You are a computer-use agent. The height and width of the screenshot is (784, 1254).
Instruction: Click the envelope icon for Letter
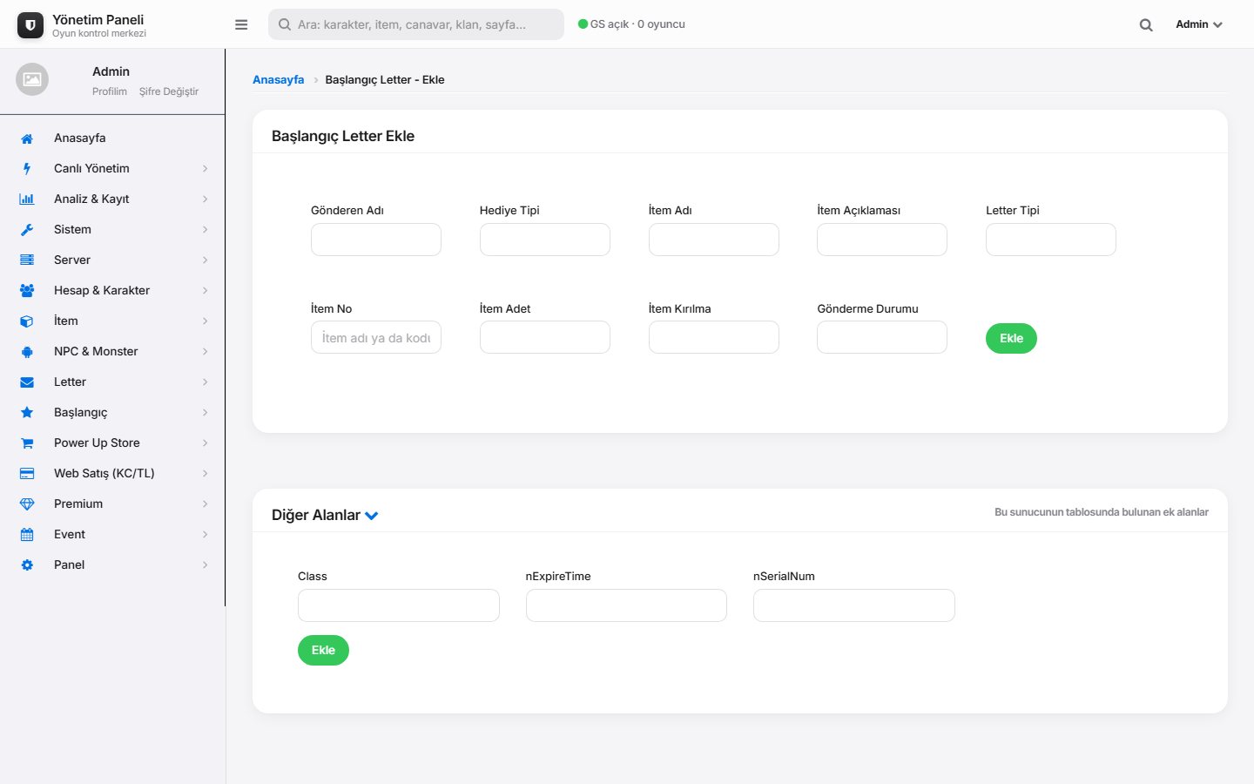click(x=27, y=382)
